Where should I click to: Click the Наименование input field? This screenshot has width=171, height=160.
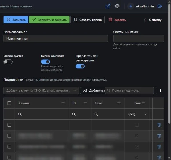pyautogui.click(x=56, y=38)
